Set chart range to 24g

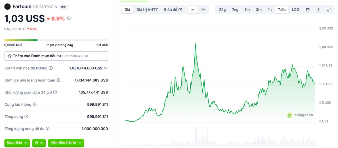(222, 10)
